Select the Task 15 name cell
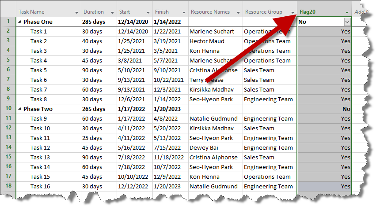This screenshot has height=206, width=376. coord(49,177)
